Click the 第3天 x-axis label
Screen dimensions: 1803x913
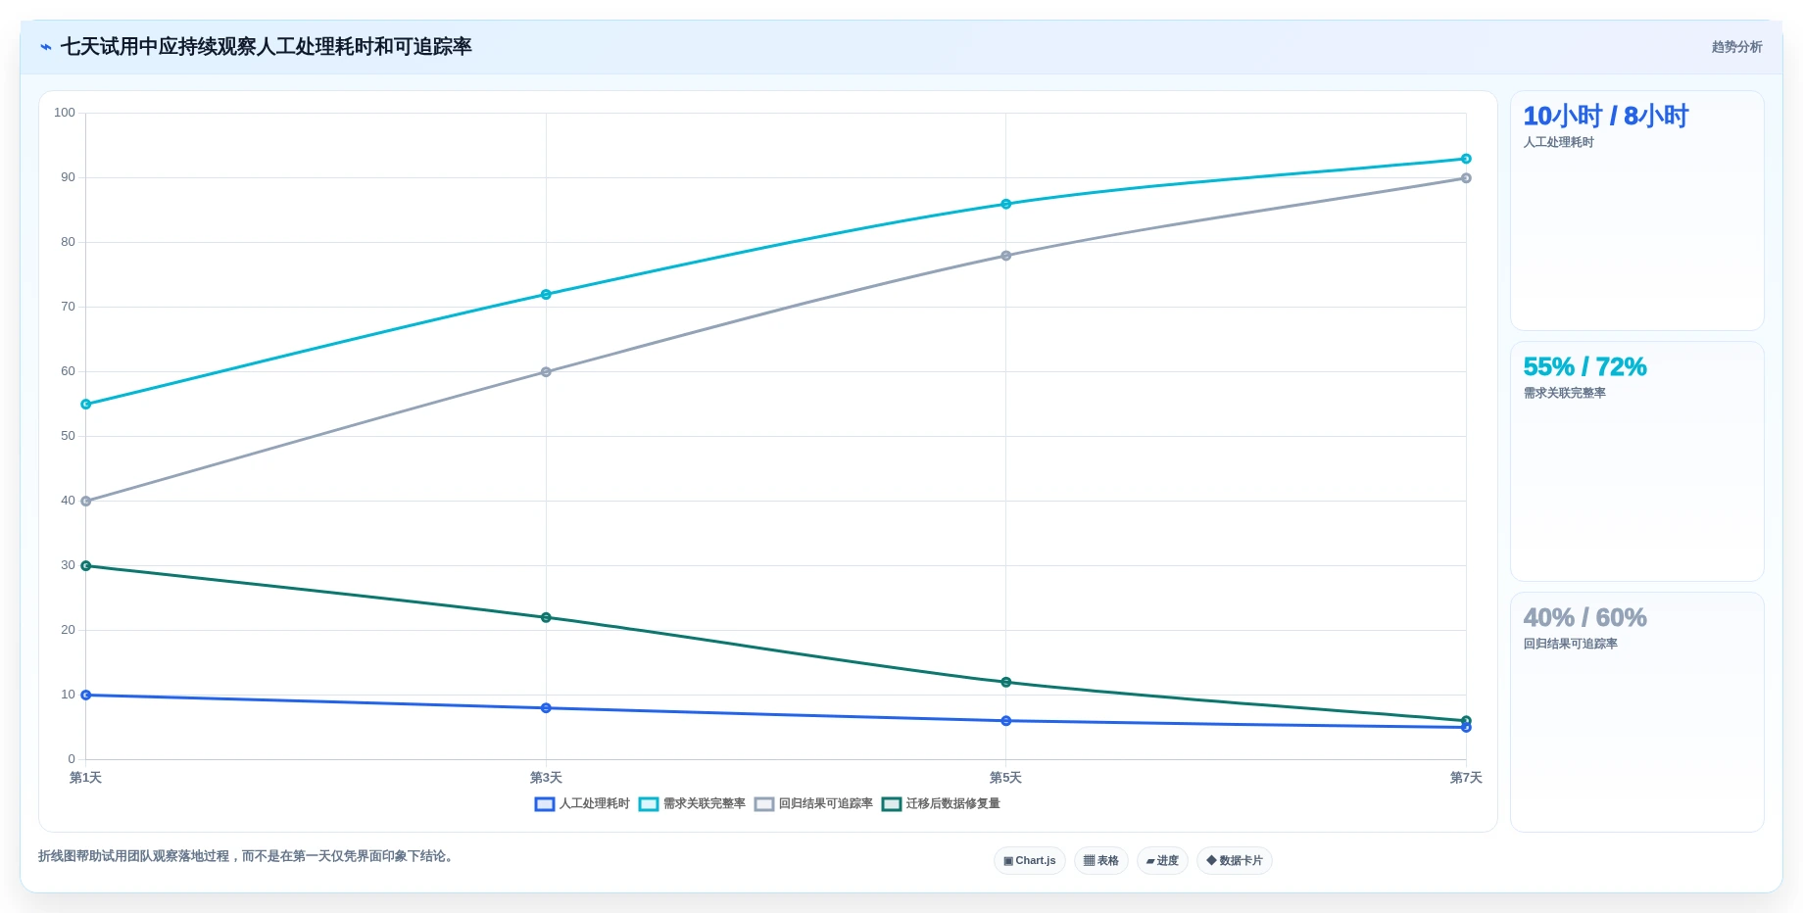[x=546, y=778]
